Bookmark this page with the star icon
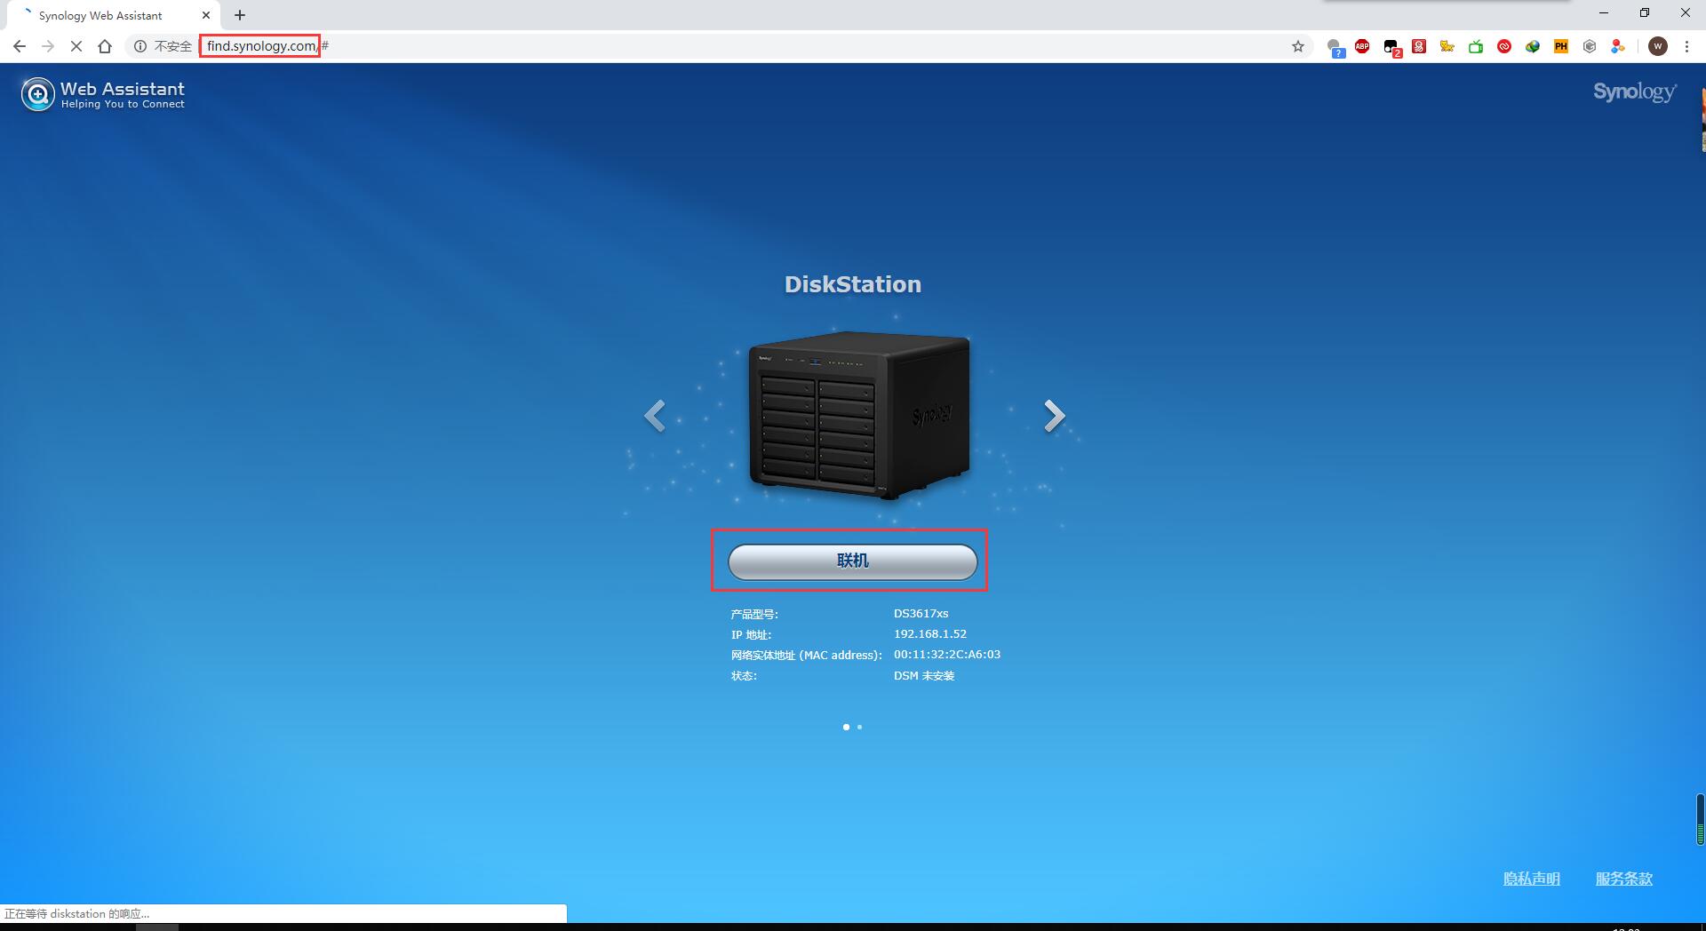1706x931 pixels. click(1298, 46)
